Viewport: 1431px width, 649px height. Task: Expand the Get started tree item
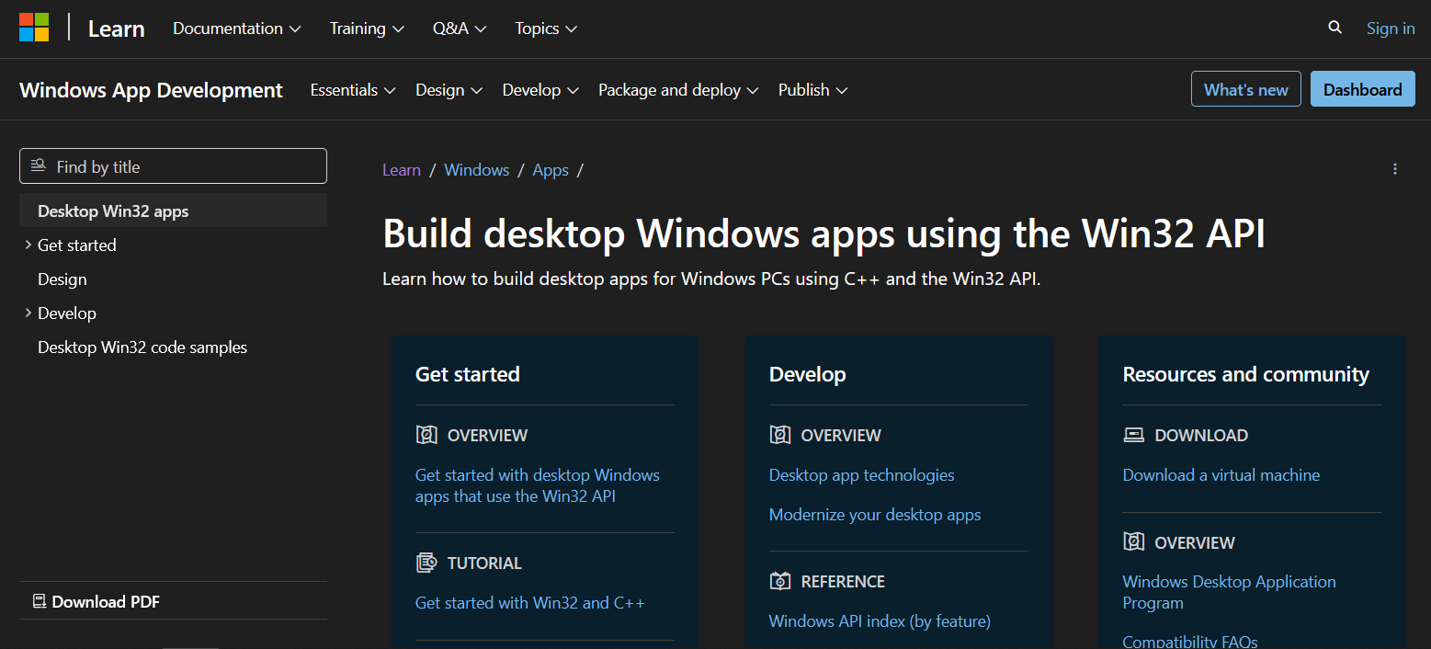pos(28,245)
